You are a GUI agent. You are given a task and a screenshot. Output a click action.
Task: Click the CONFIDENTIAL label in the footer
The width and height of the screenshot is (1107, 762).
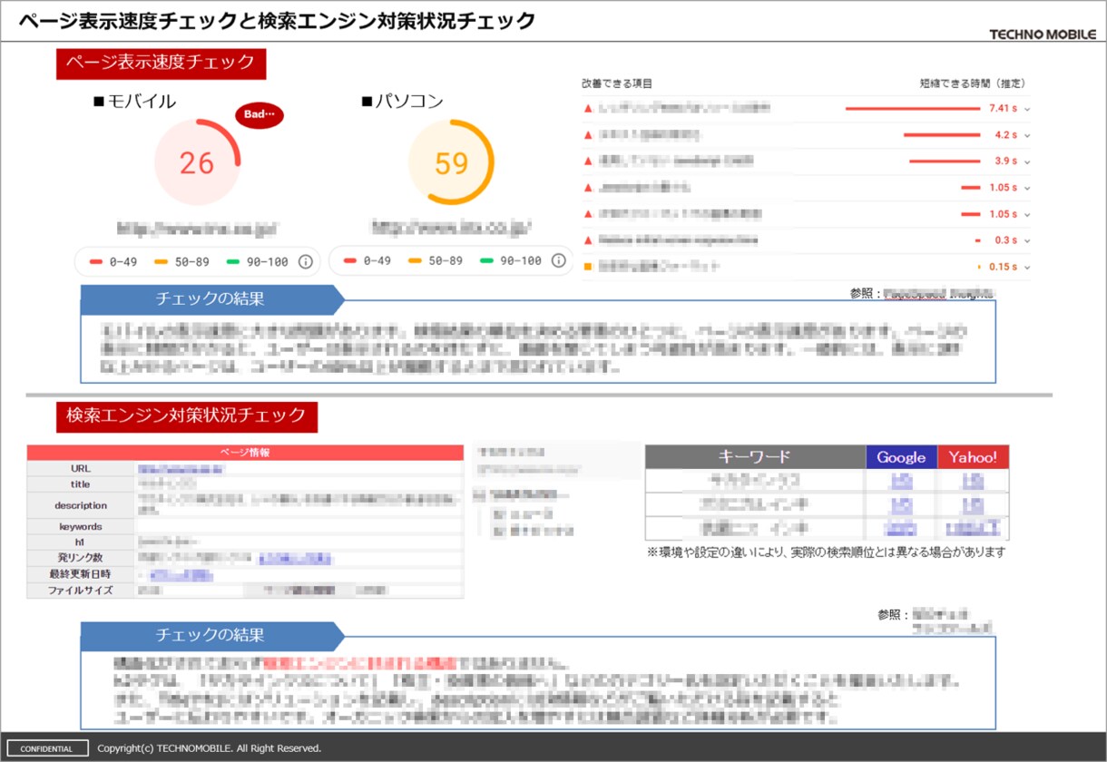(x=46, y=748)
